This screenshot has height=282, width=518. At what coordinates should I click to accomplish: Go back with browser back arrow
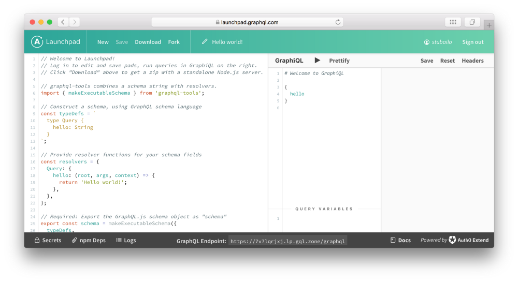(63, 22)
